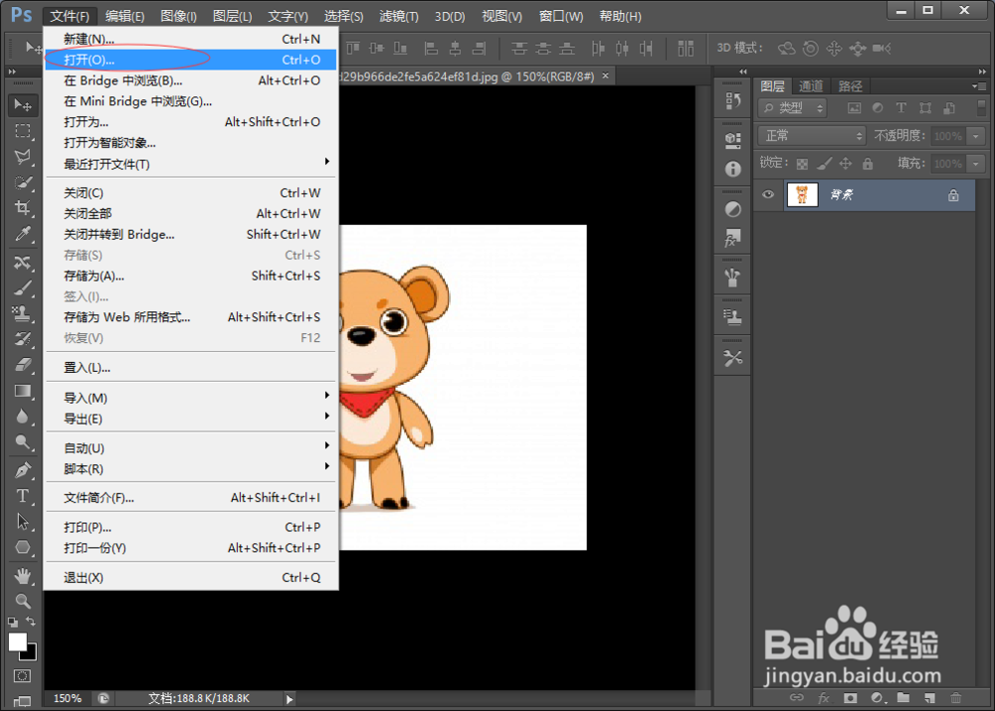995x711 pixels.
Task: Create a new group folder icon
Action: (903, 698)
